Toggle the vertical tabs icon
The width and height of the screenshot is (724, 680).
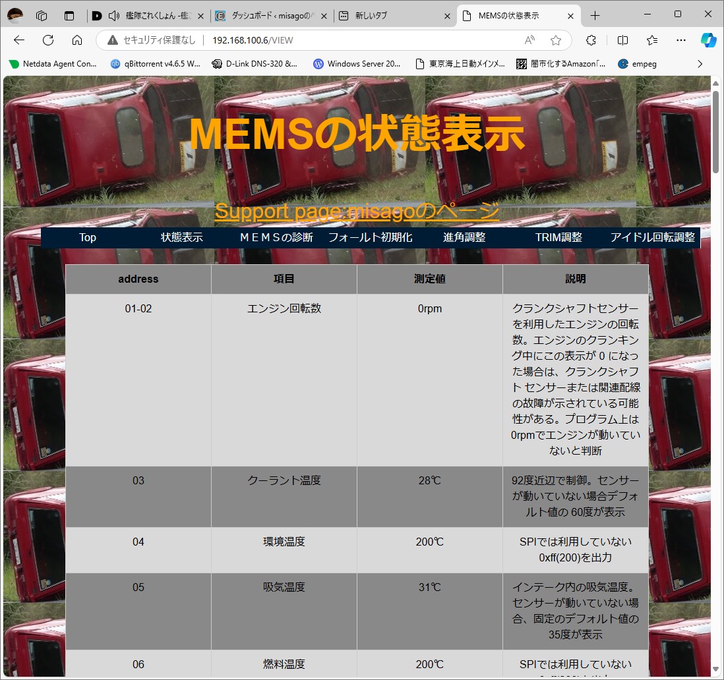pyautogui.click(x=69, y=16)
